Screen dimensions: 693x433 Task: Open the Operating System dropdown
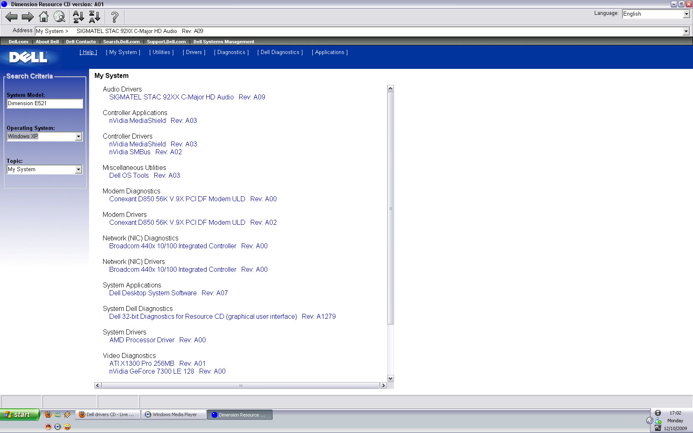pyautogui.click(x=45, y=136)
